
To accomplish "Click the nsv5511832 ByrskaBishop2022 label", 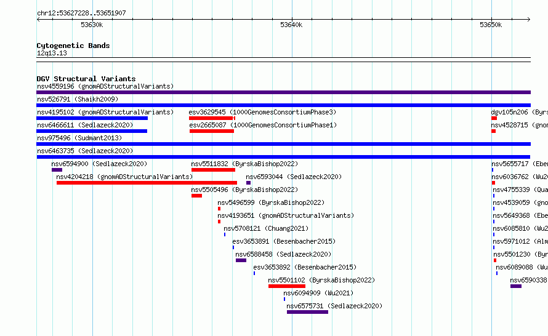I will (x=244, y=164).
